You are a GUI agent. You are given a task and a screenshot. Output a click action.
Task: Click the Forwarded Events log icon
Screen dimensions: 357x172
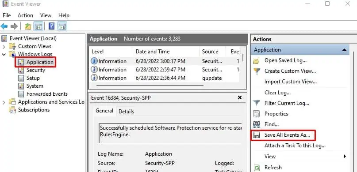21,94
